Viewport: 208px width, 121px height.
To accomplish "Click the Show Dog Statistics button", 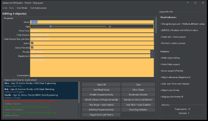I will point(138,110).
